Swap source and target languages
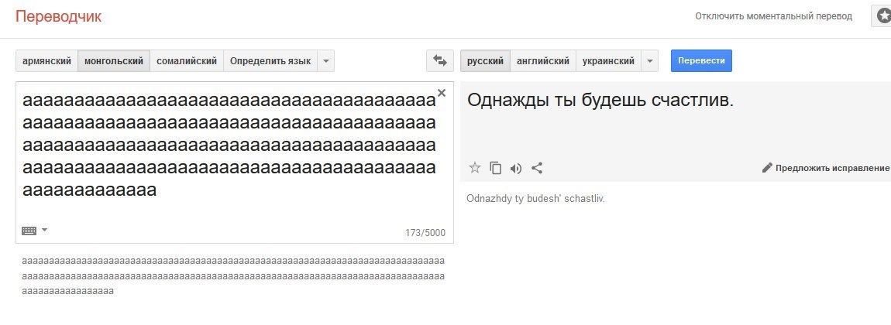This screenshot has height=325, width=891. (440, 60)
